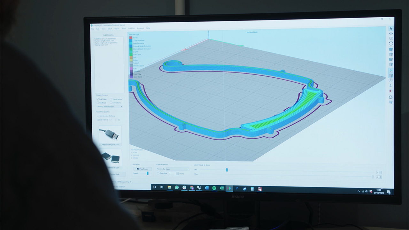Tick the Live preview tracking checkbox
The height and width of the screenshot is (230, 409).
point(98,116)
